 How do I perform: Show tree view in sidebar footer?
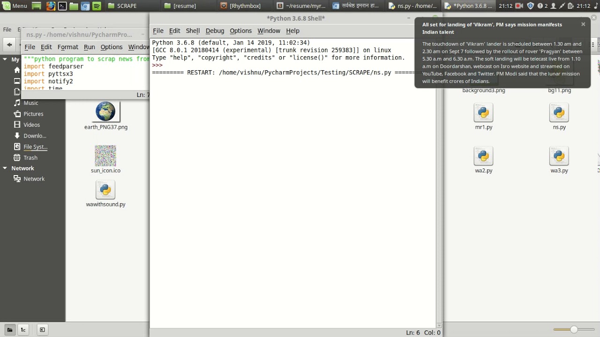pos(23,330)
